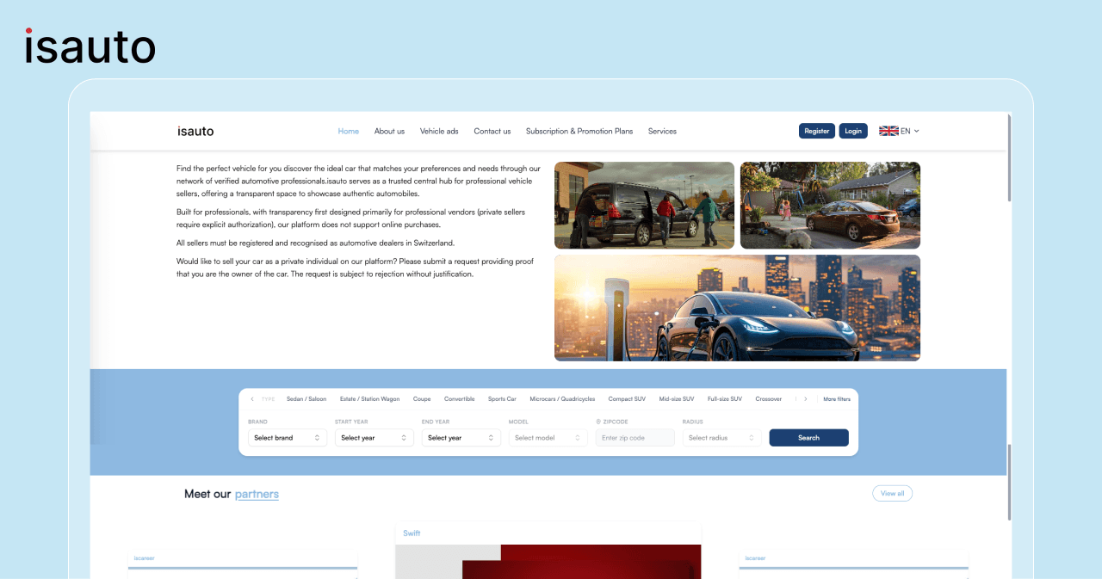The image size is (1102, 579).
Task: Click the UK flag language icon
Action: click(x=888, y=131)
